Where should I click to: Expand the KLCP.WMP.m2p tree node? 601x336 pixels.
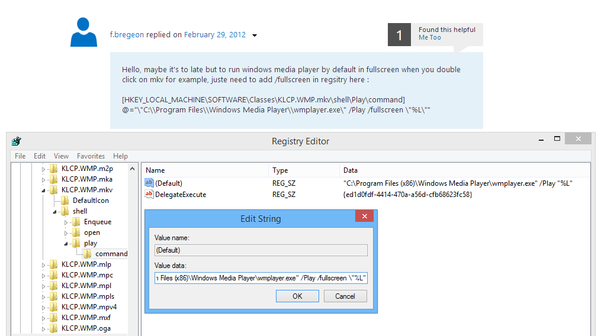[43, 169]
